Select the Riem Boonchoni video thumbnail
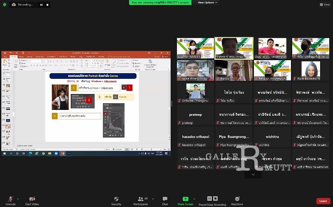Viewport: 333px width, 207px height. click(311, 70)
